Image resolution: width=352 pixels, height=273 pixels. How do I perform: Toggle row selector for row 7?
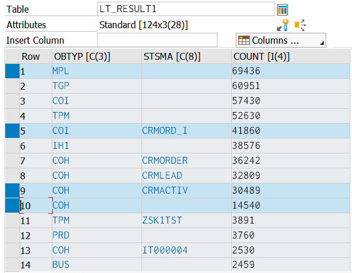coord(12,160)
